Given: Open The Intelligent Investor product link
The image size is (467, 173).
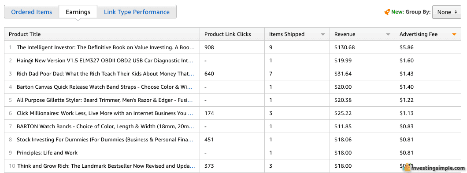Looking at the screenshot, I should (106, 47).
